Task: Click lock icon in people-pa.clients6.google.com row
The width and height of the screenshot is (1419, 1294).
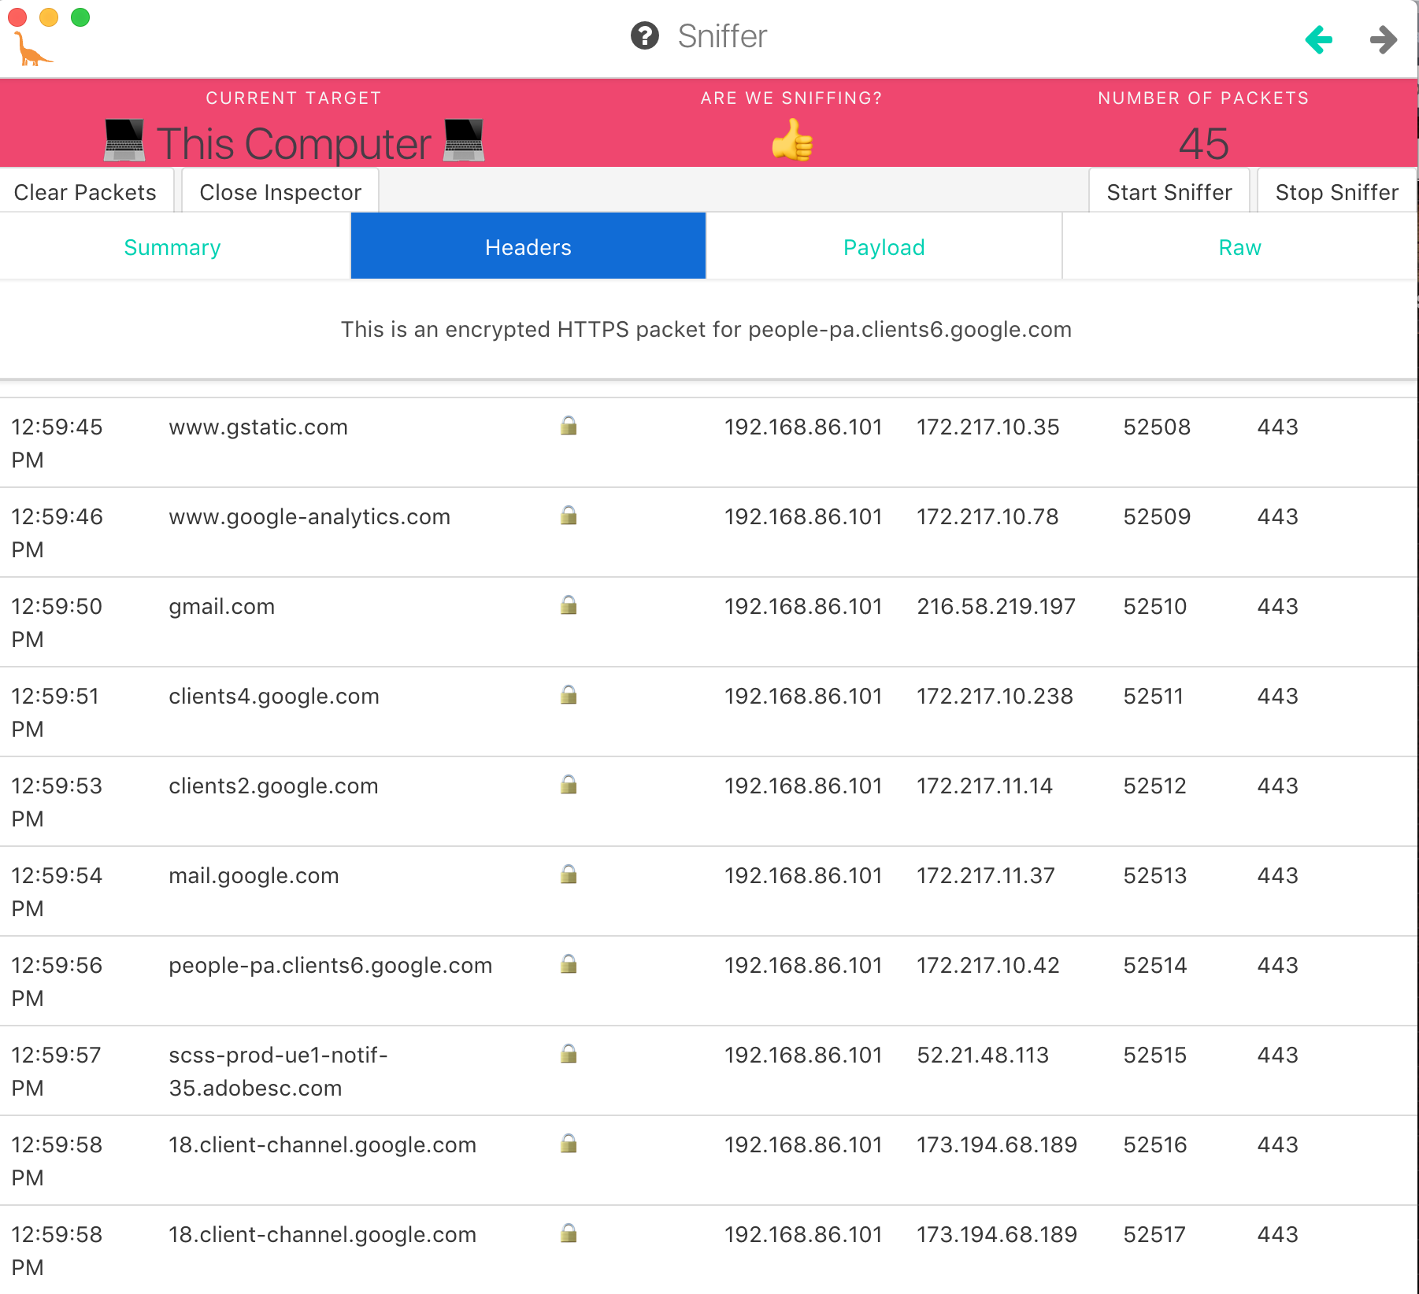Action: 569,964
